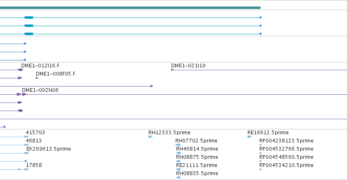
Task: Select the RH08875.5prime label
Action: [197, 157]
